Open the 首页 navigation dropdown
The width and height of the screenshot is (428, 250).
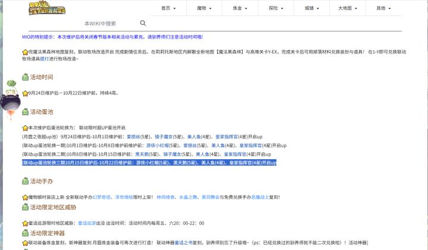pyautogui.click(x=168, y=8)
